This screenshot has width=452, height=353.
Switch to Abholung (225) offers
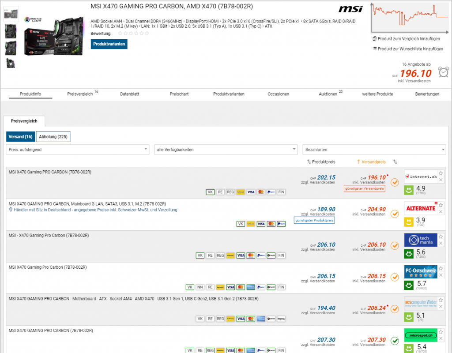(53, 137)
